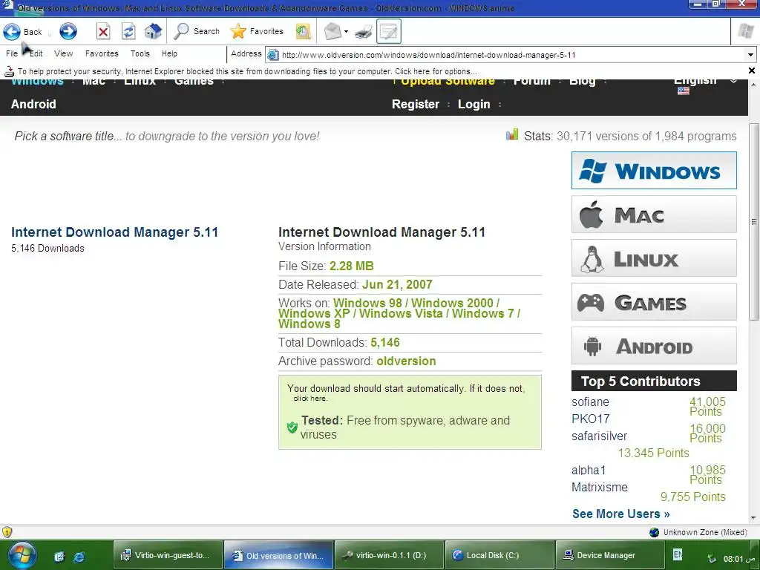Image resolution: width=760 pixels, height=570 pixels.
Task: Switch to Virtio-win-guest-to... taskbar window
Action: tap(168, 555)
